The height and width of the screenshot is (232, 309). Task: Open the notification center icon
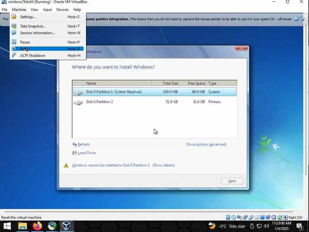[x=299, y=226]
